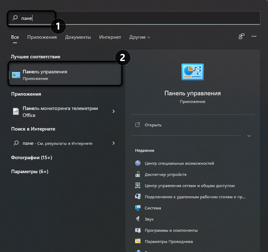Image resolution: width=268 pixels, height=252 pixels.
Task: Expand arrow for Панель мониторинга телеметрии Office
Action: point(113,111)
